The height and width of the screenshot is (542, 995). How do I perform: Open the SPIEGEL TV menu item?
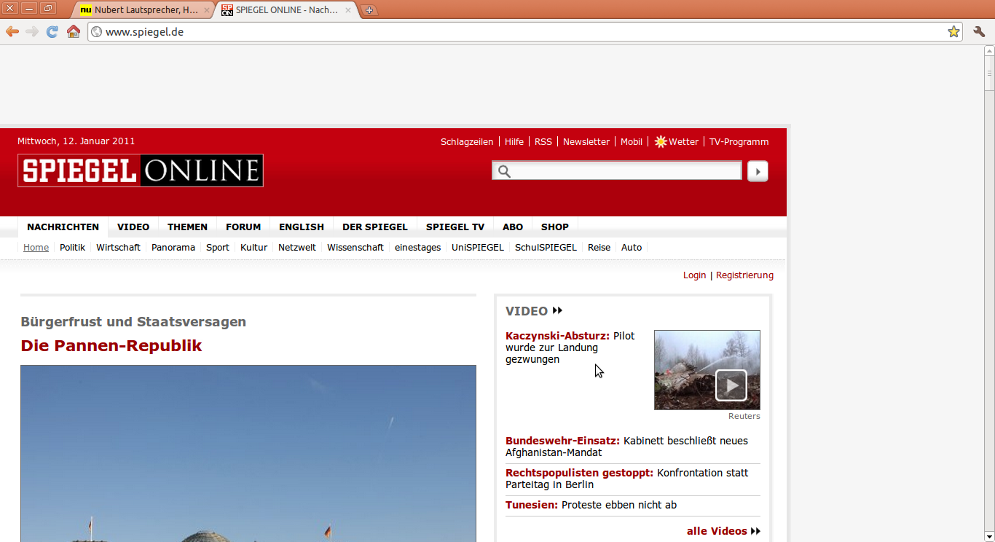(x=455, y=227)
